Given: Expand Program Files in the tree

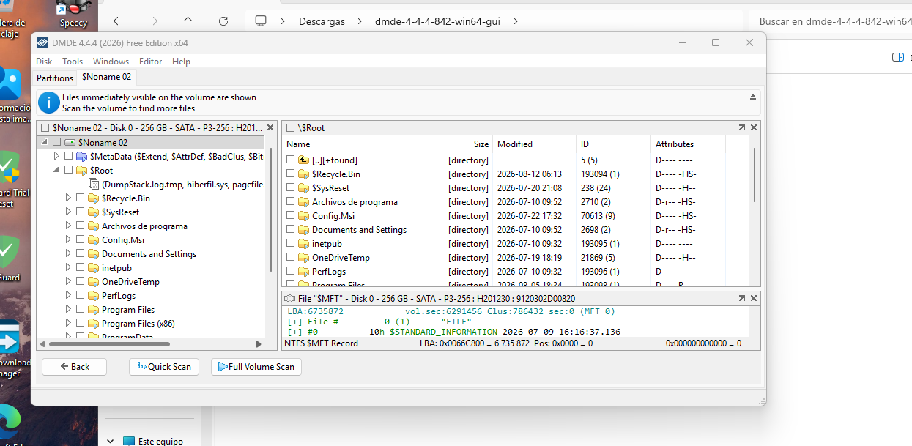Looking at the screenshot, I should coord(68,309).
